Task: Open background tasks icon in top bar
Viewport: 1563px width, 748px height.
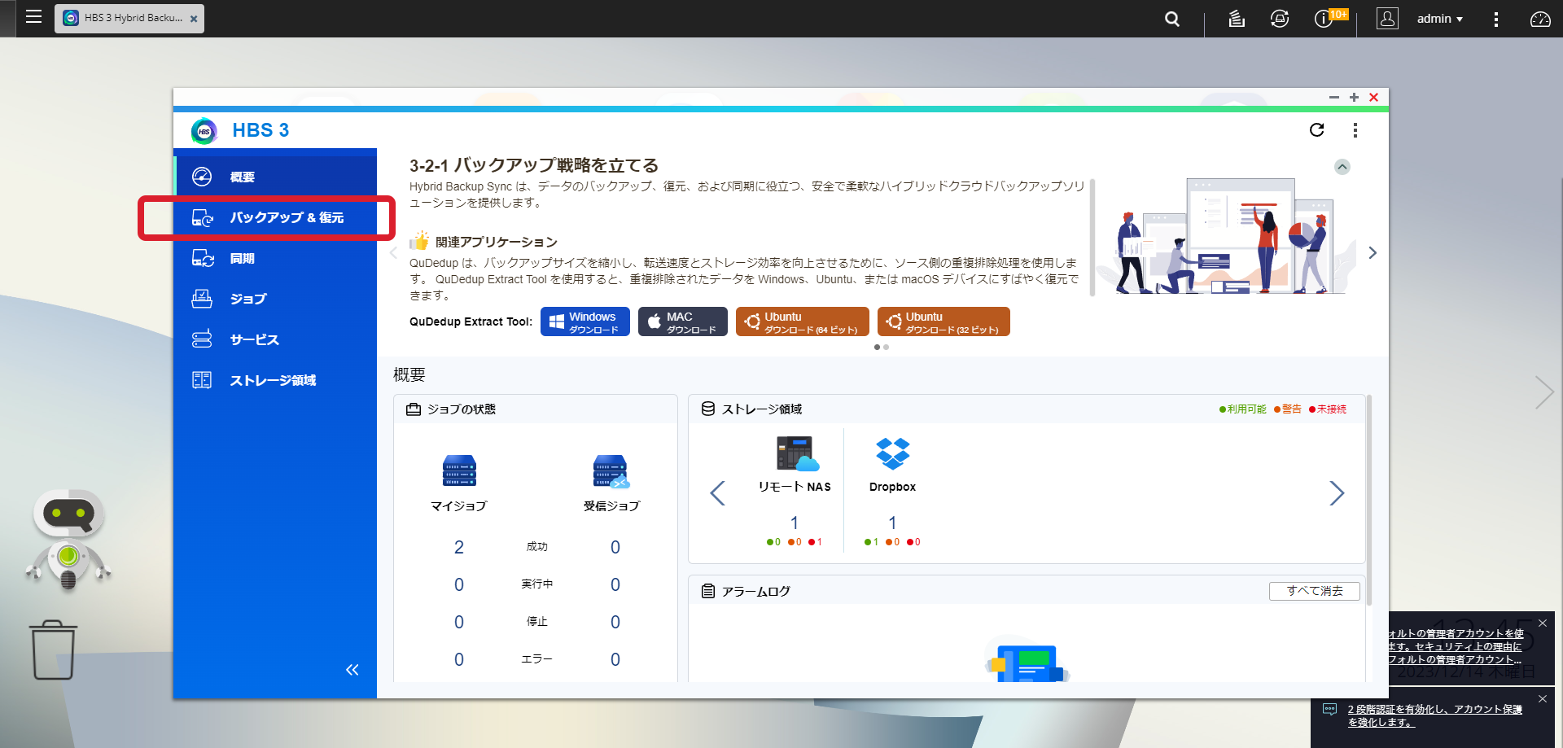Action: click(1237, 19)
